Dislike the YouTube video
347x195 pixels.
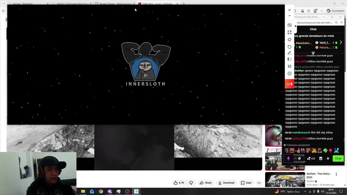coord(191,183)
